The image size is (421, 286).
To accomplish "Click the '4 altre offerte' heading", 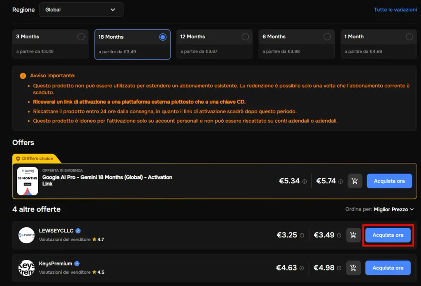I will [x=37, y=209].
